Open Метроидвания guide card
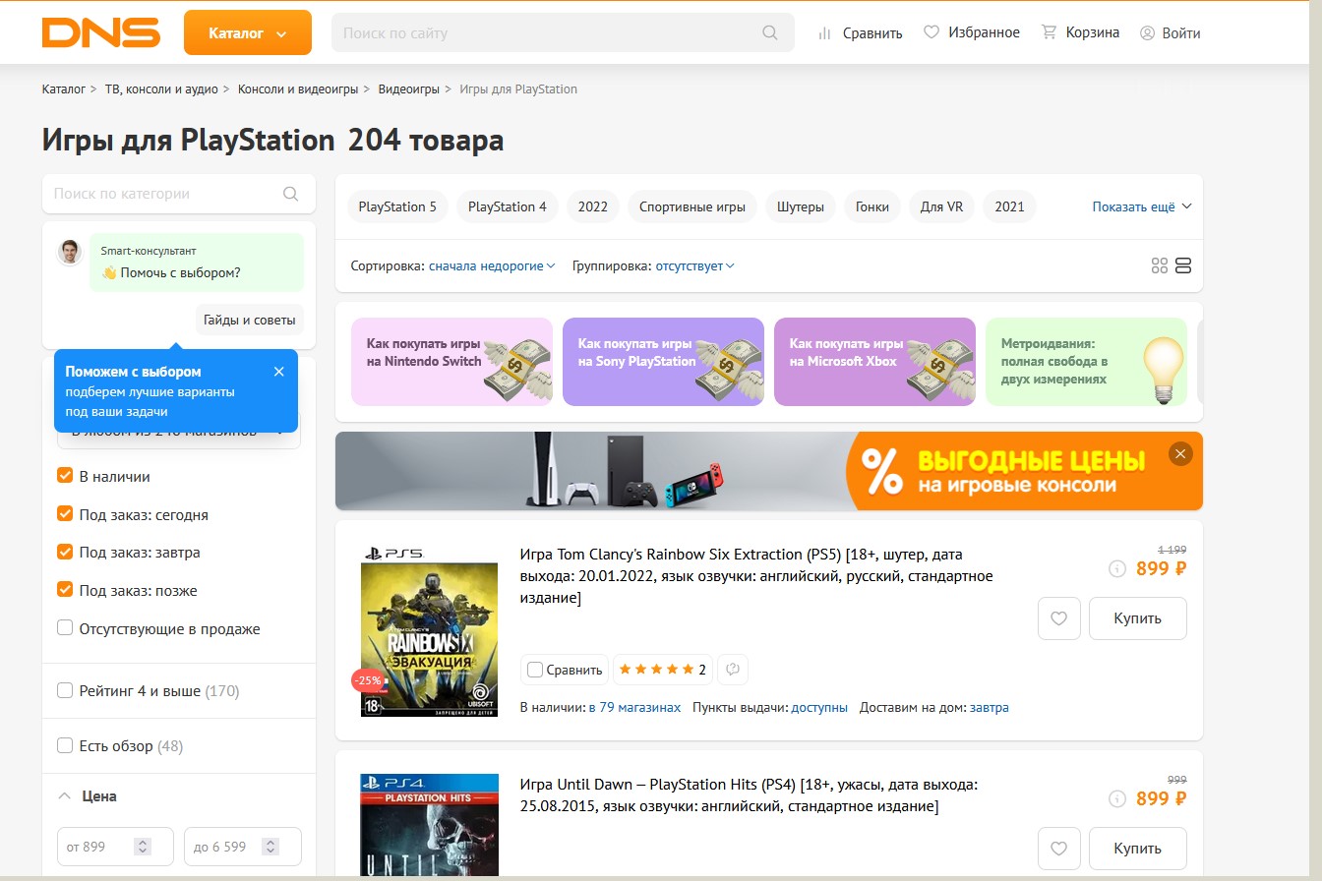The height and width of the screenshot is (881, 1322). click(1086, 362)
